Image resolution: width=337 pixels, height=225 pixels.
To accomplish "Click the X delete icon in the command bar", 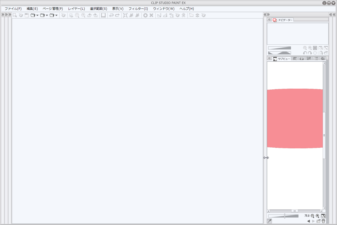I will [x=151, y=15].
